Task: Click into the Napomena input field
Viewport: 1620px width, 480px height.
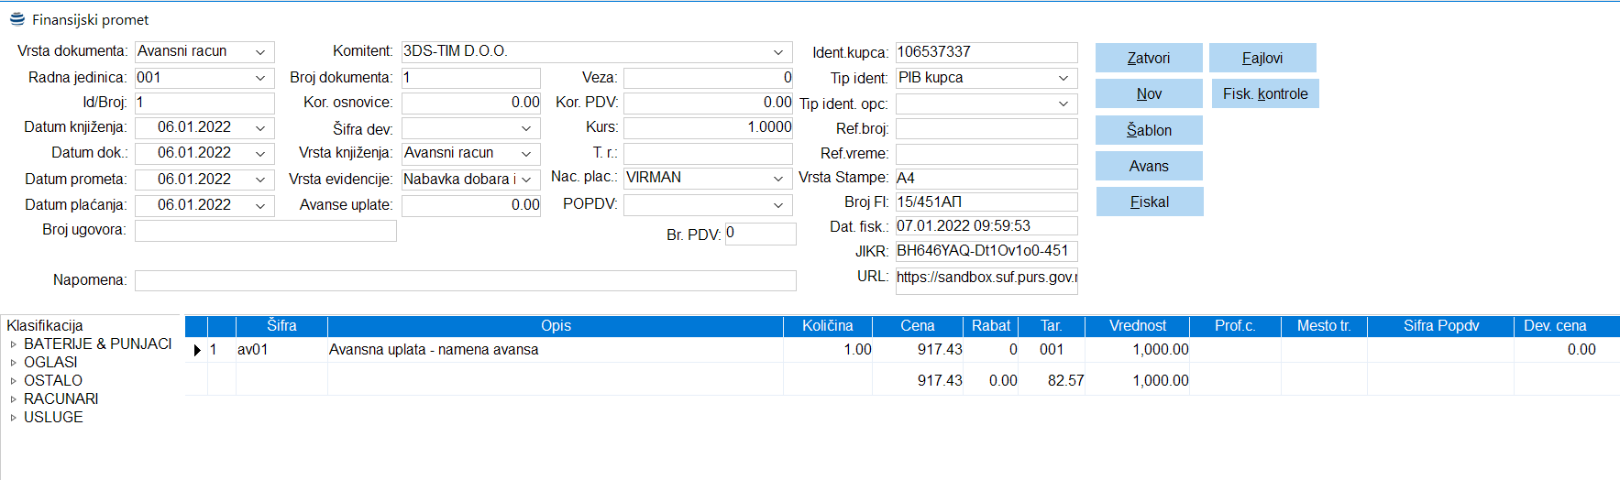Action: coord(465,280)
